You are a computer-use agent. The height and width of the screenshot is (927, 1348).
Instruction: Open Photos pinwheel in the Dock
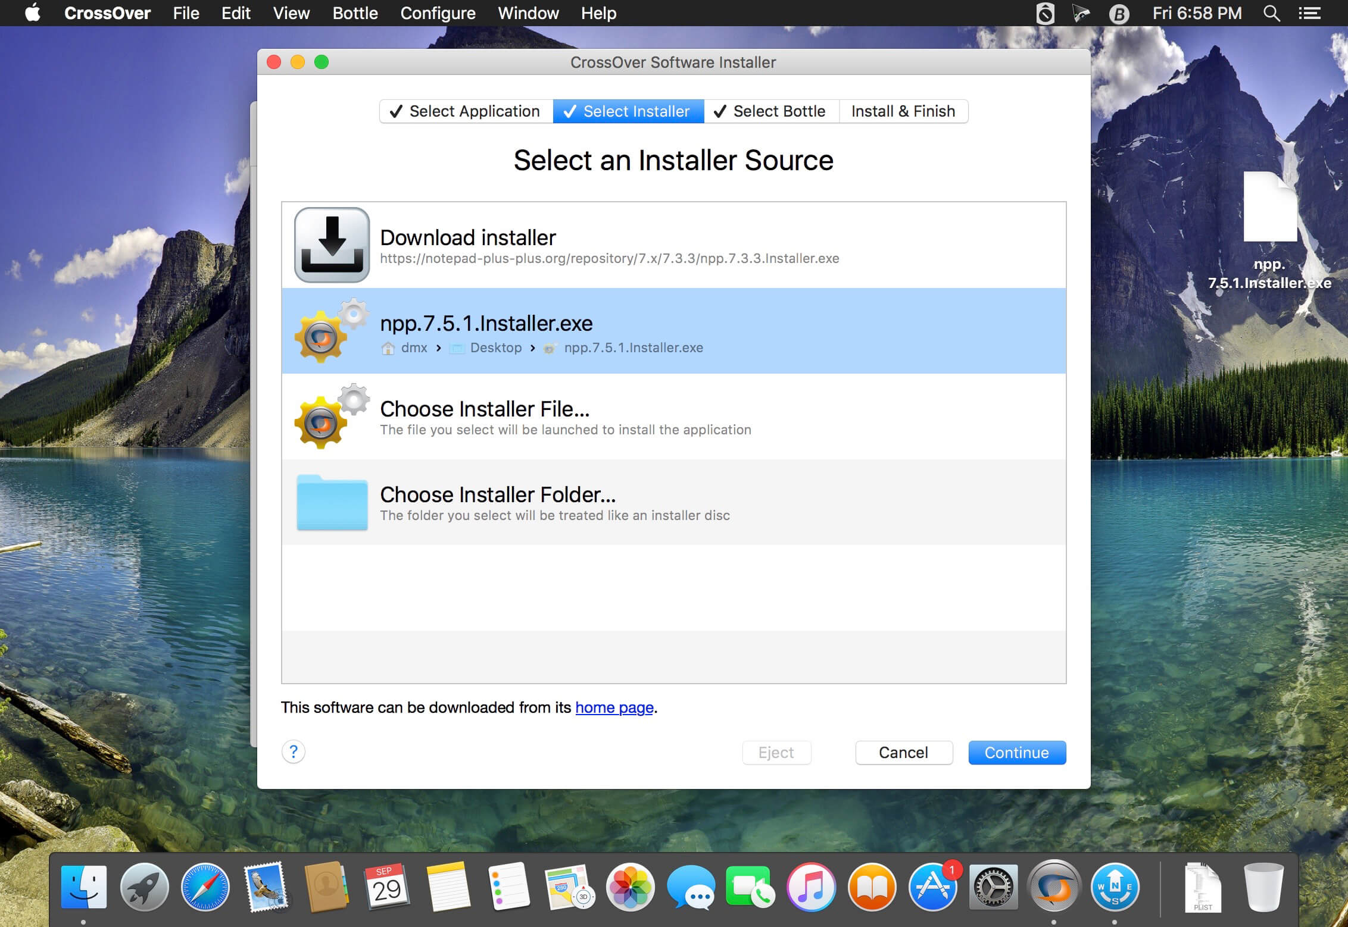(x=631, y=887)
